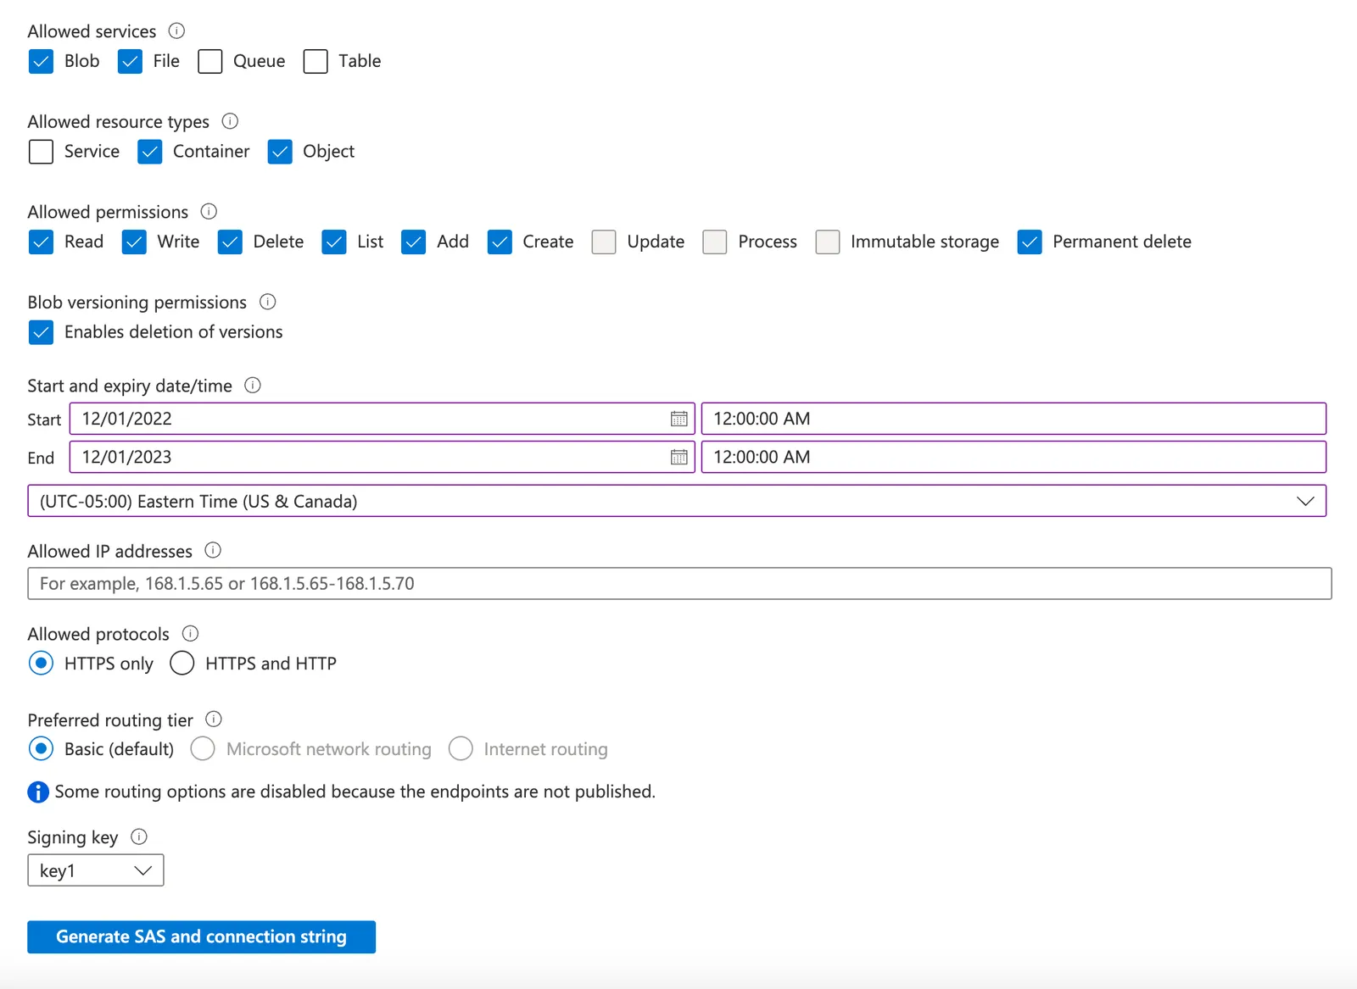Viewport: 1357px width, 989px height.
Task: Open the calendar picker for the Start date
Action: 679,419
